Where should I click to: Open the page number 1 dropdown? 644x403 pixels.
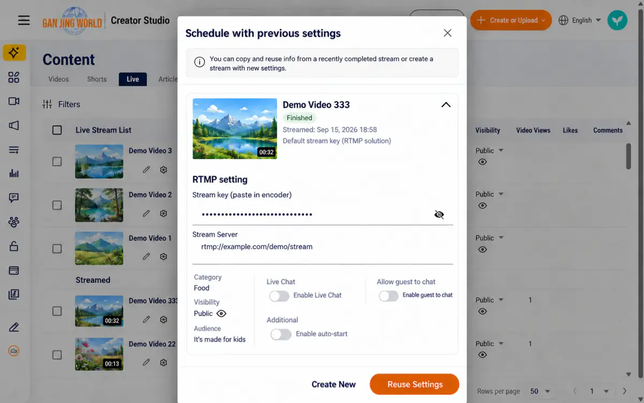tap(599, 391)
